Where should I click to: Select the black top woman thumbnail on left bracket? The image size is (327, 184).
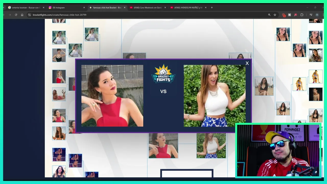click(59, 55)
